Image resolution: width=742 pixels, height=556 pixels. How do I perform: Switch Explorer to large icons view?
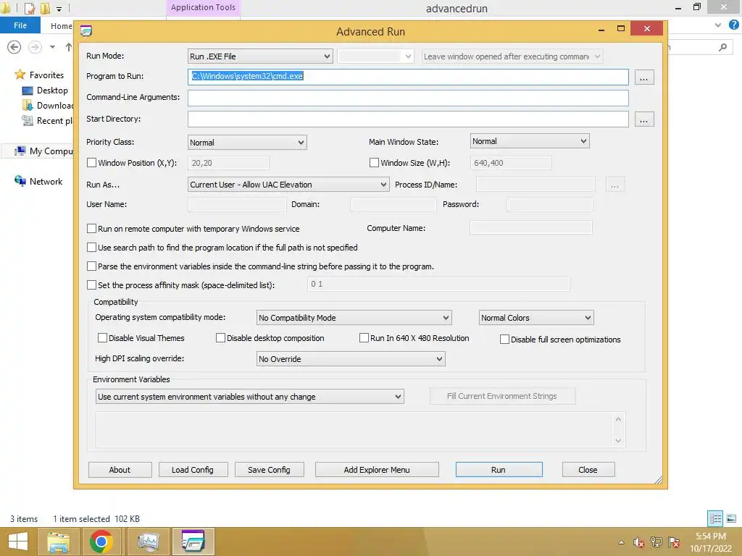tap(731, 518)
